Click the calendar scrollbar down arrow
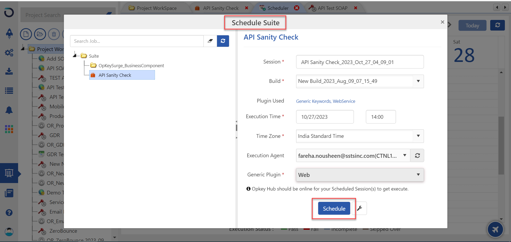Image resolution: width=511 pixels, height=242 pixels. (x=501, y=219)
